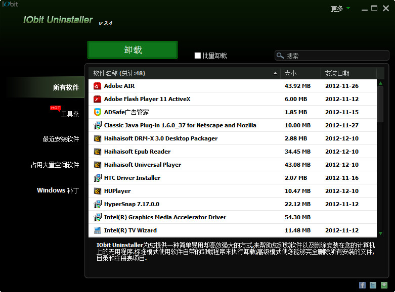Image resolution: width=395 pixels, height=292 pixels.
Task: Select Haihaisoft DRM-X 3.0 Desktop Packager
Action: pos(161,138)
